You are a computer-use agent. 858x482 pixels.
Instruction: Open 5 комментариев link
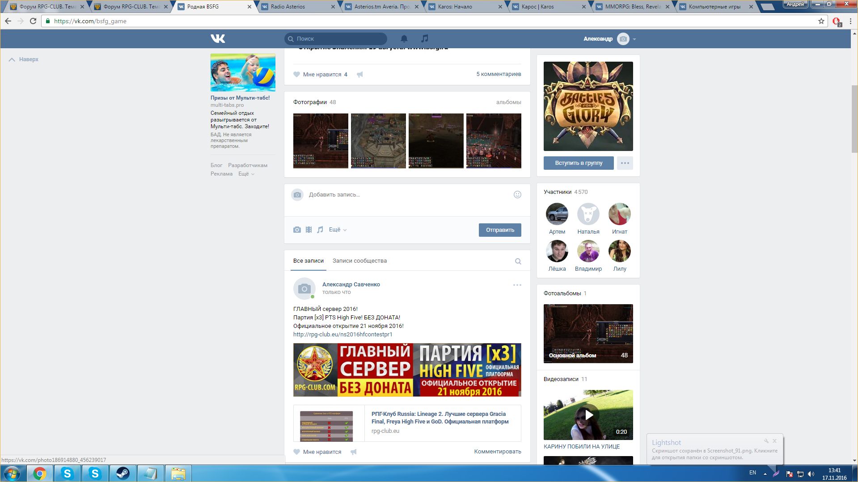(499, 74)
